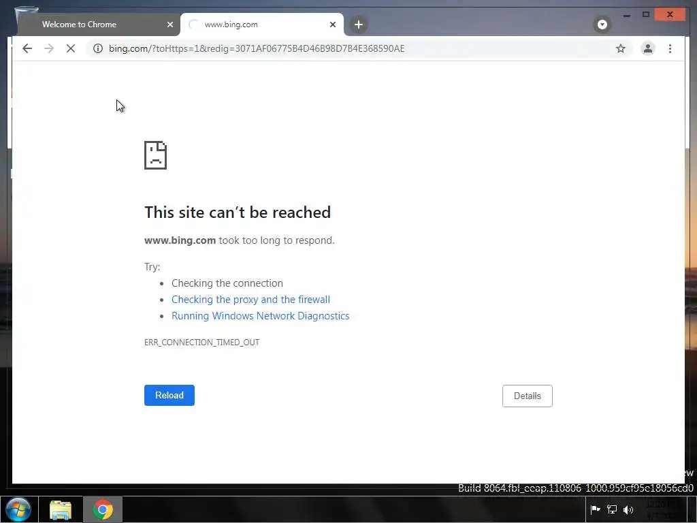Image resolution: width=697 pixels, height=523 pixels.
Task: Go back using the back arrow
Action: point(27,48)
